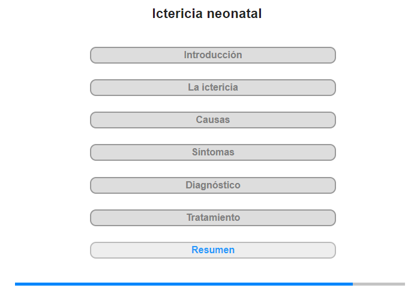Open the Tratamiento chapter
This screenshot has width=420, height=288.
pyautogui.click(x=212, y=218)
